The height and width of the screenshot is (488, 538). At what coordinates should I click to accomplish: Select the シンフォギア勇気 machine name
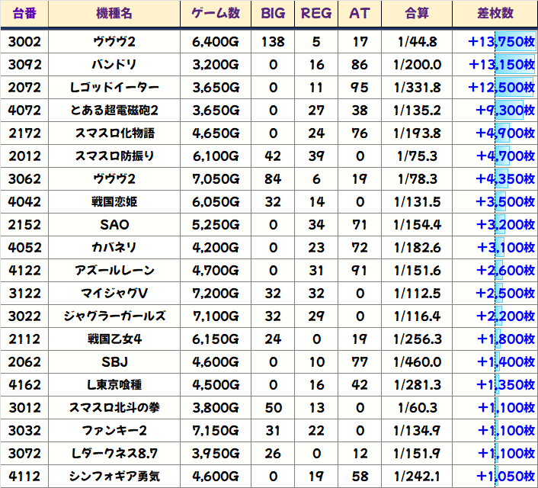[x=117, y=477]
